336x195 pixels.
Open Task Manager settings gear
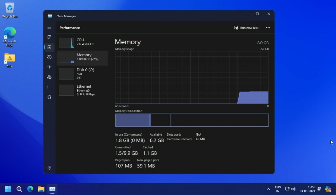point(49,168)
